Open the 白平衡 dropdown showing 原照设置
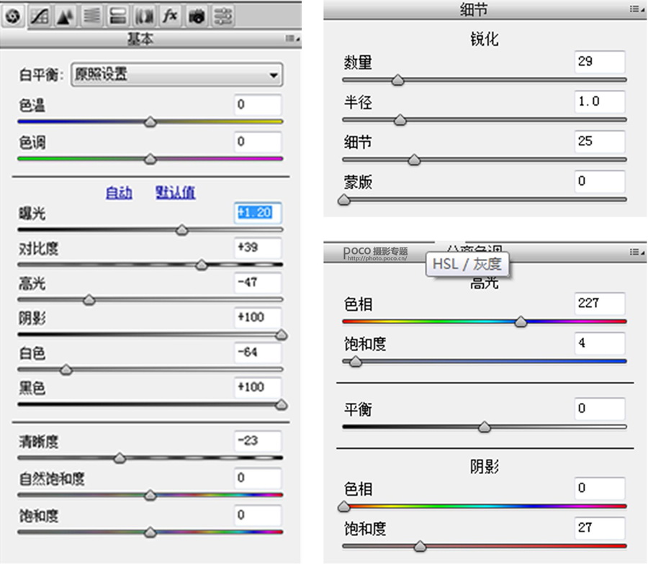The height and width of the screenshot is (564, 648). point(177,75)
